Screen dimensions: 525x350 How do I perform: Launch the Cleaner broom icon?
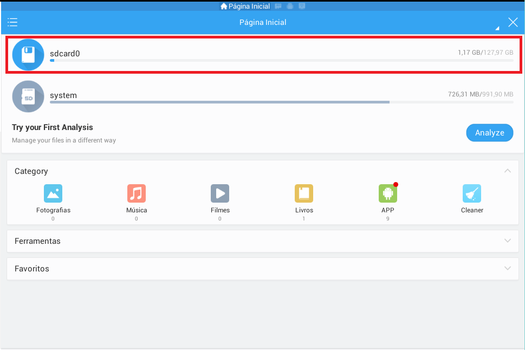tap(472, 193)
